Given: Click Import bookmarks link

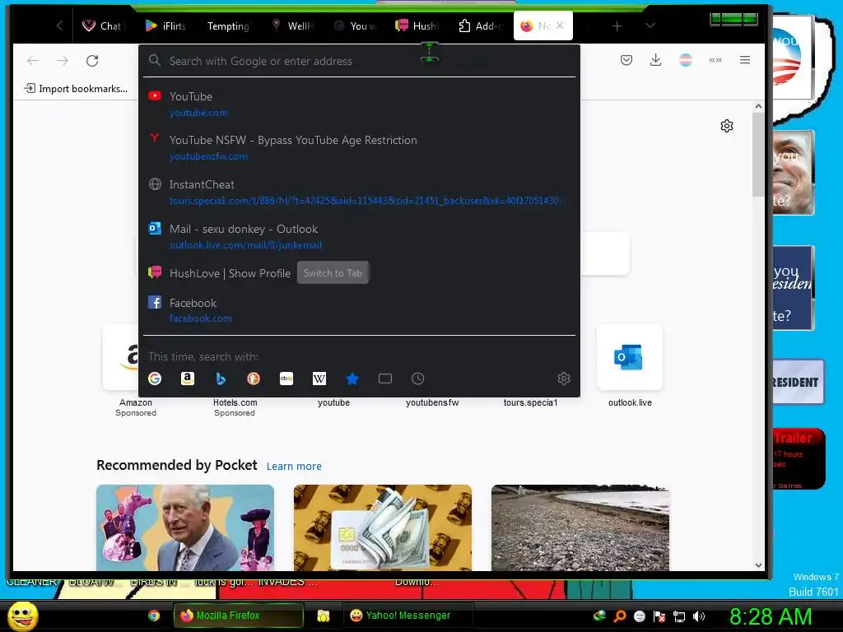Looking at the screenshot, I should tap(76, 89).
